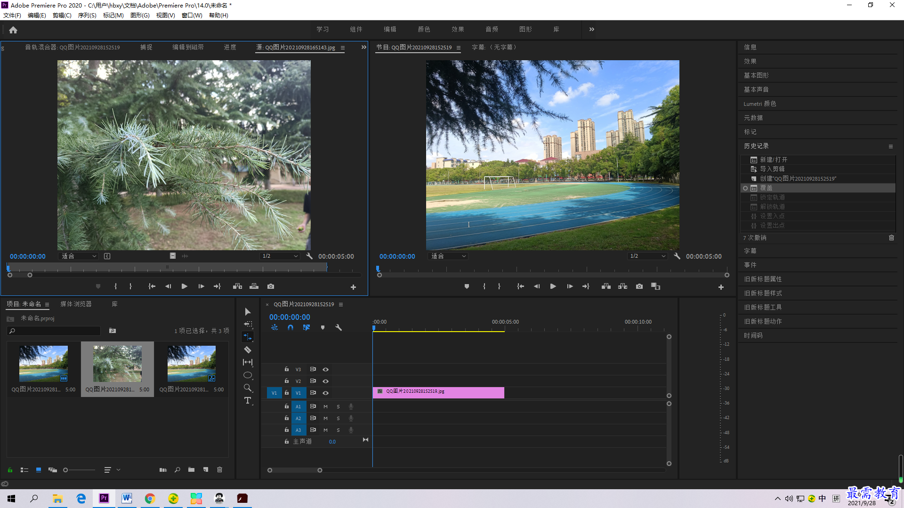Export frame in Program monitor
This screenshot has height=508, width=904.
pos(639,286)
